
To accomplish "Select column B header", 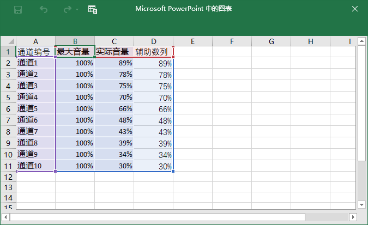I will coord(75,41).
